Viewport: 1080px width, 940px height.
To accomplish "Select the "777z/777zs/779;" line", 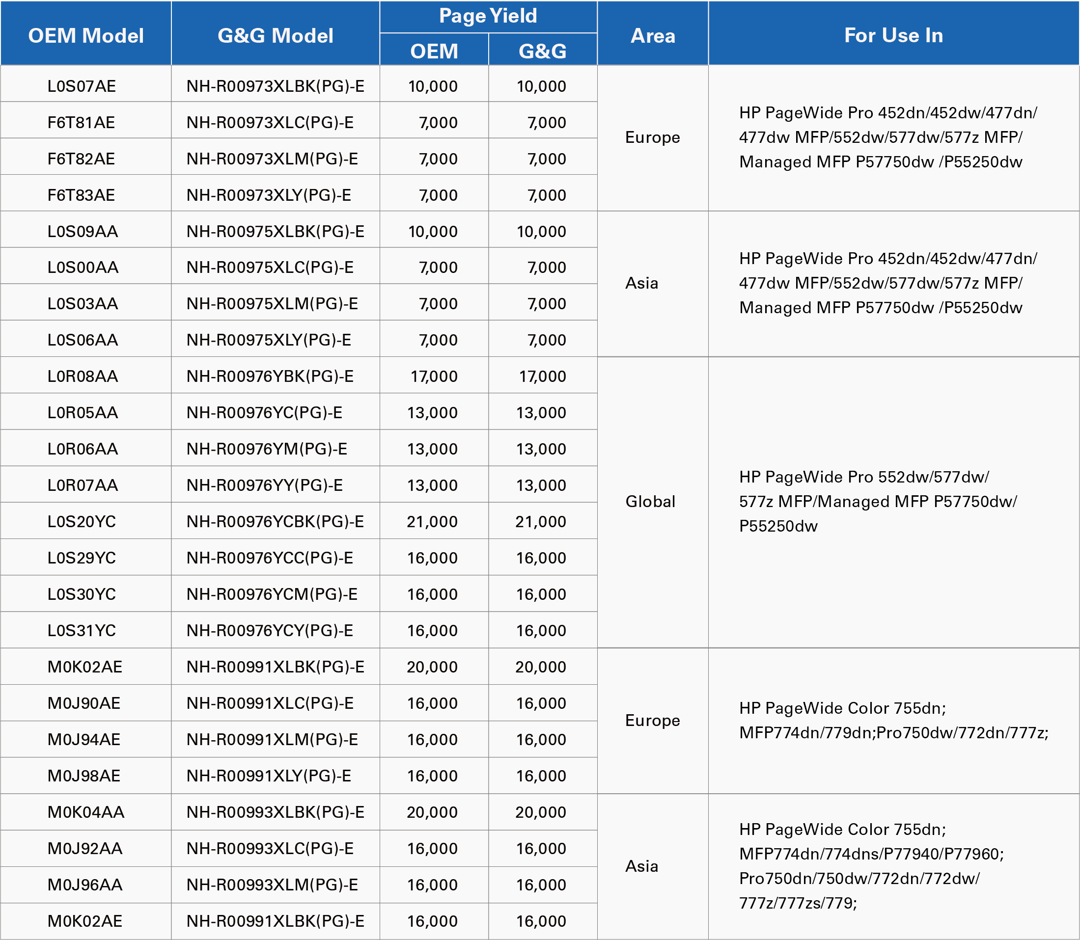I will pyautogui.click(x=798, y=902).
